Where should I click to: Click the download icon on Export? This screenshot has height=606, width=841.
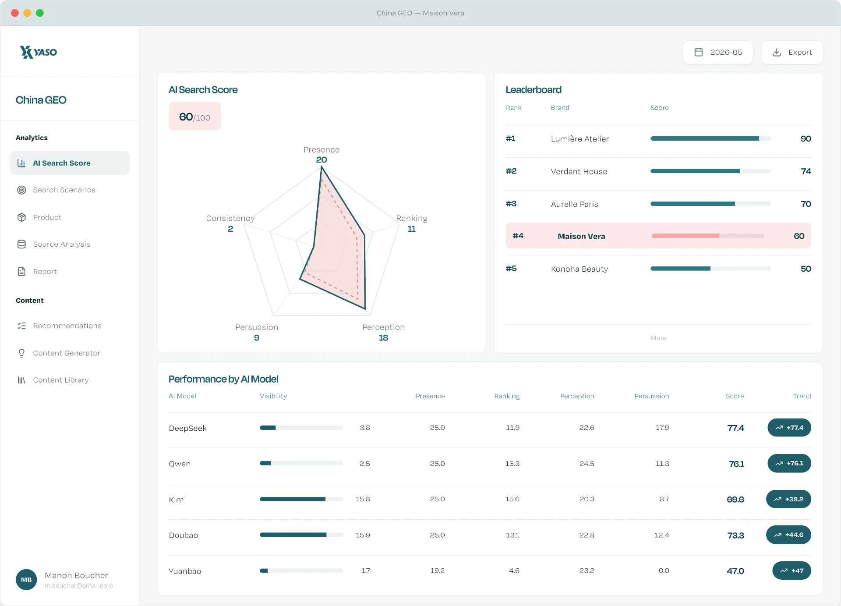tap(777, 52)
